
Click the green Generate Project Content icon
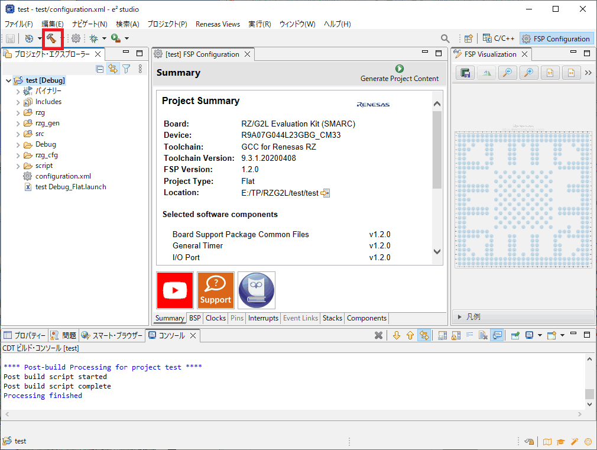coord(400,69)
